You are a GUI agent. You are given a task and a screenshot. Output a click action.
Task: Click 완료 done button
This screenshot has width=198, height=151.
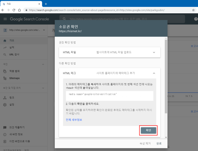(x=159, y=143)
